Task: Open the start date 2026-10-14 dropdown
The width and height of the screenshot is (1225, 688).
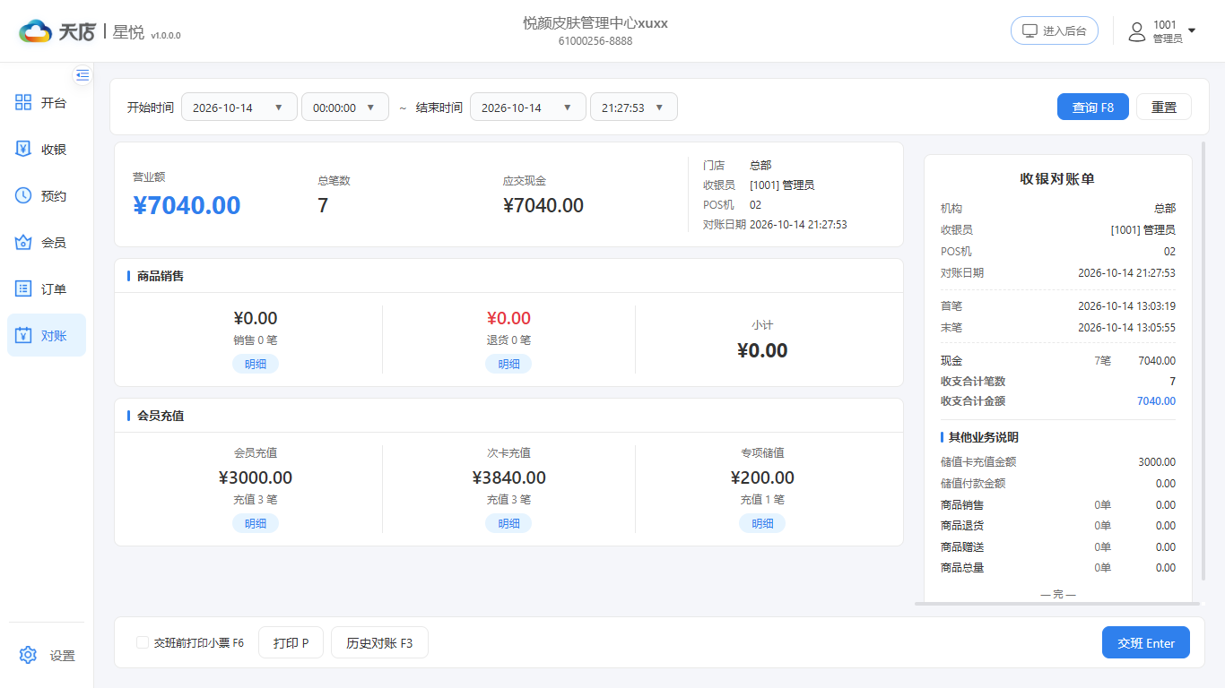Action: click(x=239, y=107)
